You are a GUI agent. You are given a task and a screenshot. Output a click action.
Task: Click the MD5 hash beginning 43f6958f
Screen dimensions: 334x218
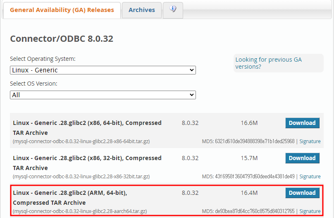click(x=255, y=177)
